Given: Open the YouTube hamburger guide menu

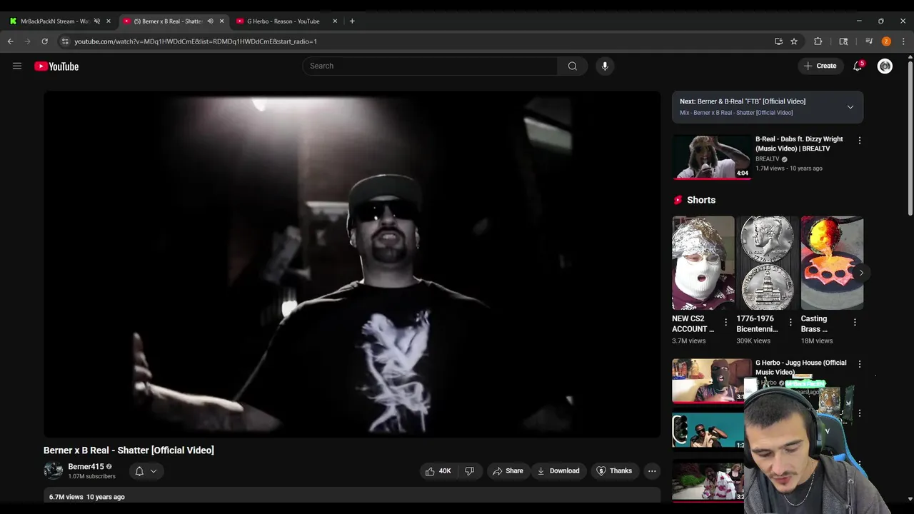Looking at the screenshot, I should (17, 66).
